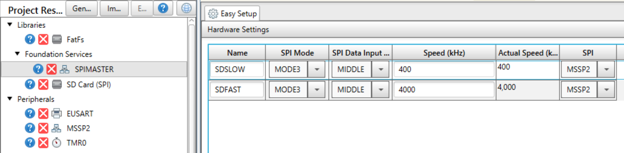The width and height of the screenshot is (624, 153).
Task: Open help for EUSART peripheral
Action: (30, 113)
